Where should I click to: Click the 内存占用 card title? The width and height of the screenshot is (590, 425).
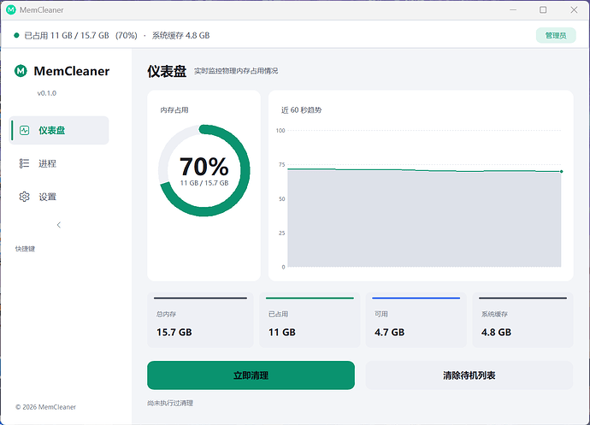coord(174,110)
